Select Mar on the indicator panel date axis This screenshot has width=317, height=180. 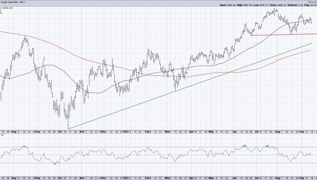(167, 178)
